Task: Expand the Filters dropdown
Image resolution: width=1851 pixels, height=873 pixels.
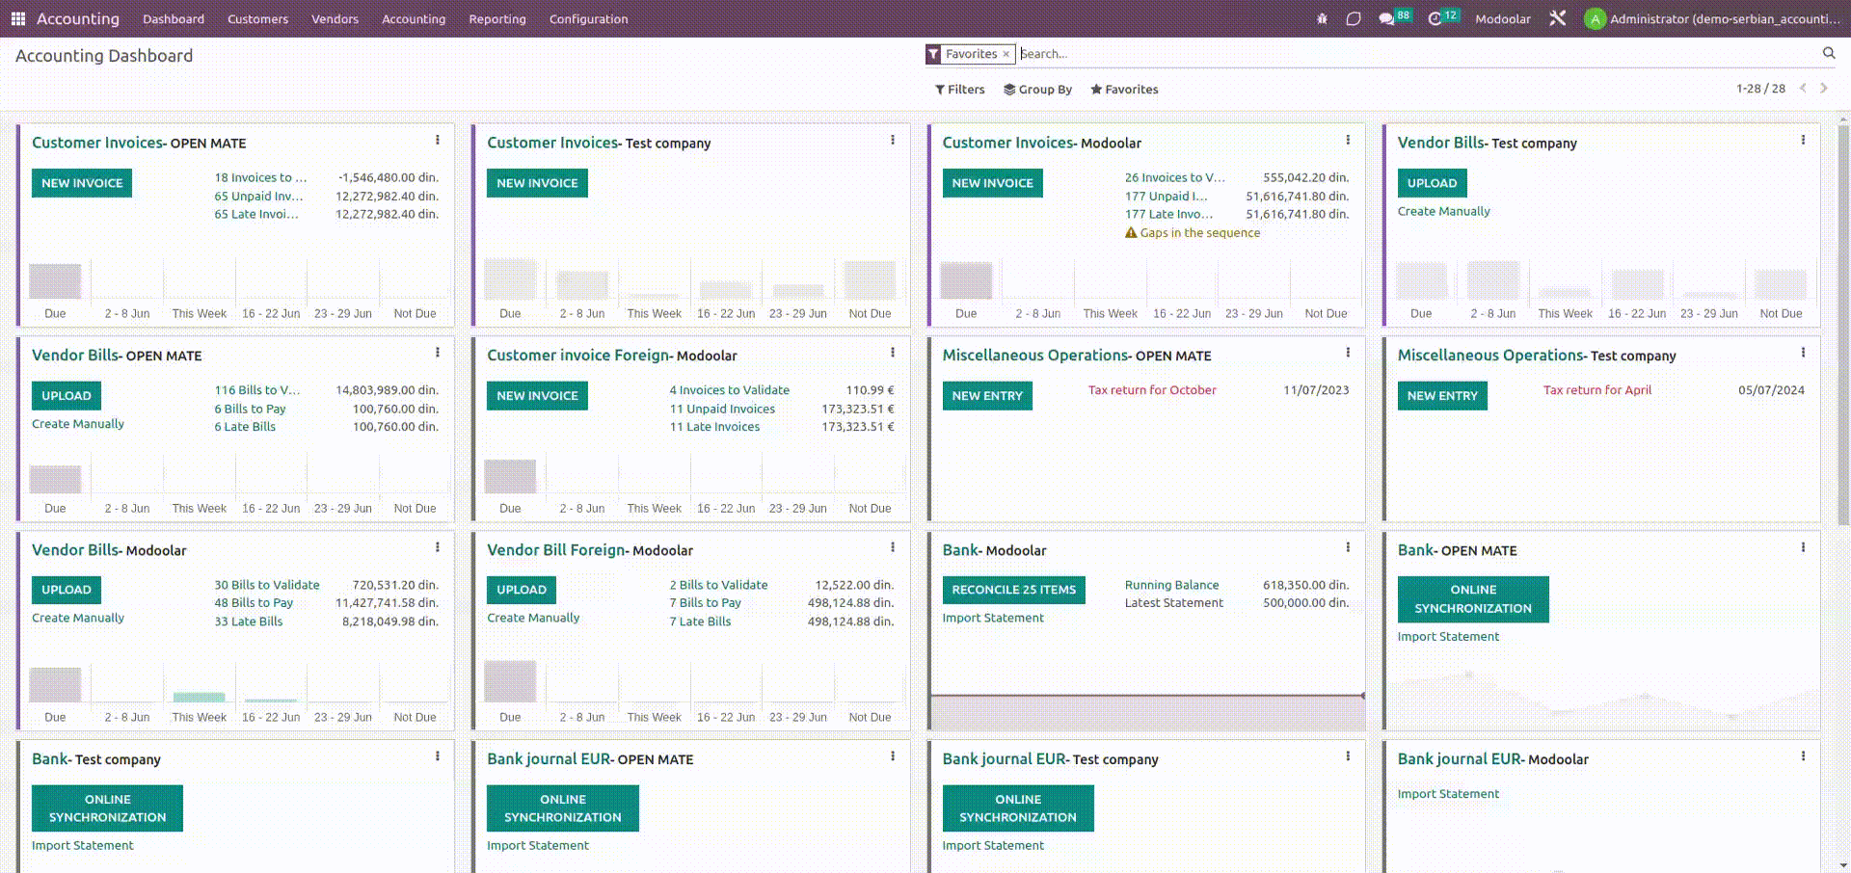Action: point(960,90)
